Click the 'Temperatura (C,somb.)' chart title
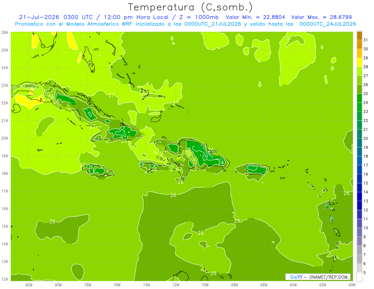 click(x=190, y=7)
